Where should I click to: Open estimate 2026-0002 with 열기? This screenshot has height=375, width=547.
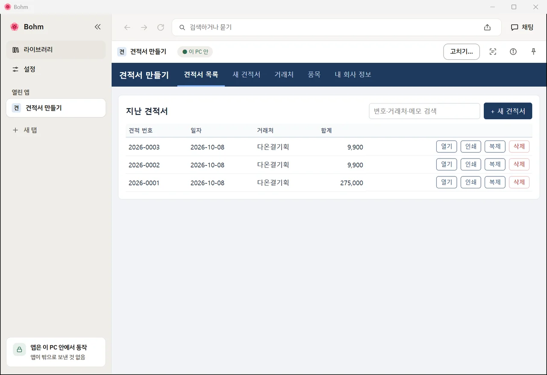click(447, 164)
